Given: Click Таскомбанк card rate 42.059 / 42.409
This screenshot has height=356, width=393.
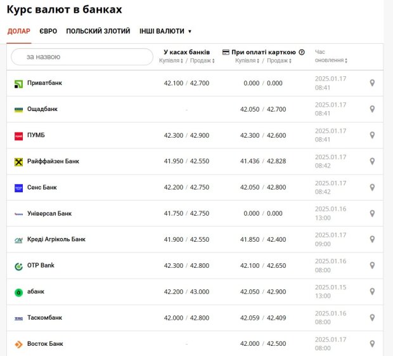Looking at the screenshot, I should coord(263,318).
